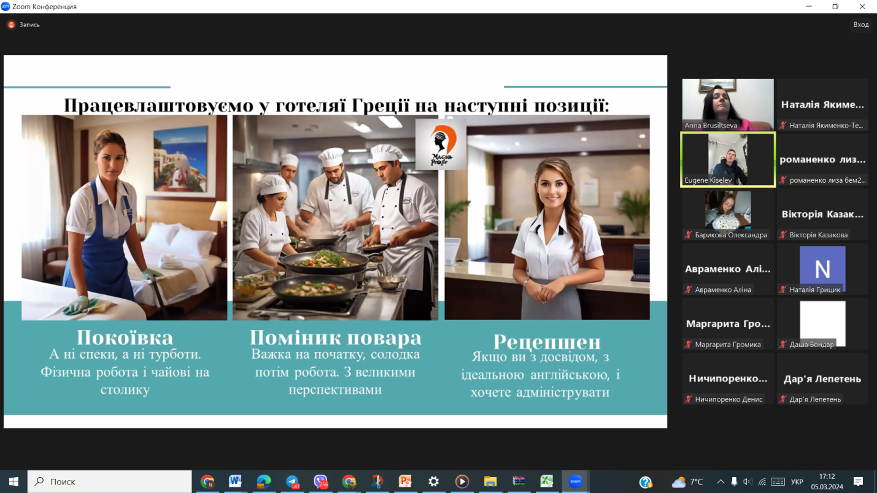Click the slide heading Покоївка
Image resolution: width=877 pixels, height=493 pixels.
[125, 338]
